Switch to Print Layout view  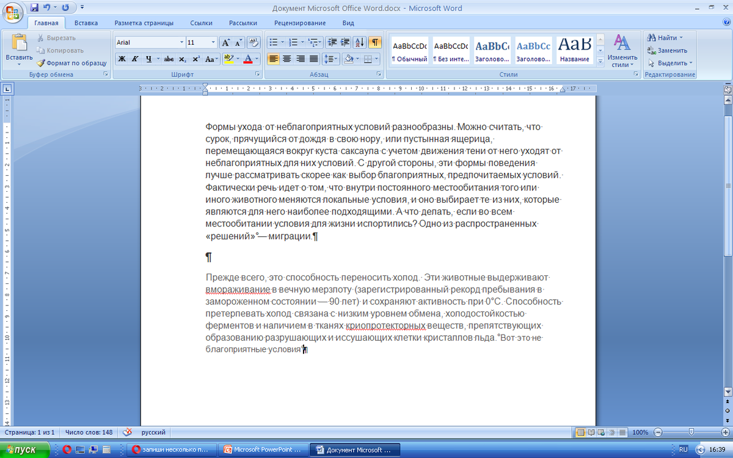(x=582, y=432)
